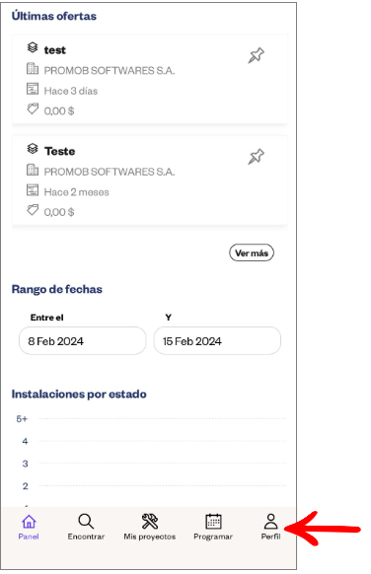Open Mis proyectos tools tab

coord(149,527)
